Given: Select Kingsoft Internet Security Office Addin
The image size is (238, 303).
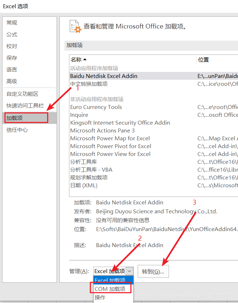Looking at the screenshot, I should click(154, 123).
